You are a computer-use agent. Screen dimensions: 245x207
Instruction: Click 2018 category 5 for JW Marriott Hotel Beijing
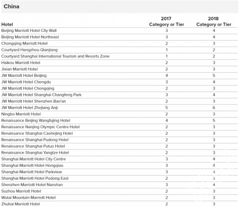click(214, 75)
